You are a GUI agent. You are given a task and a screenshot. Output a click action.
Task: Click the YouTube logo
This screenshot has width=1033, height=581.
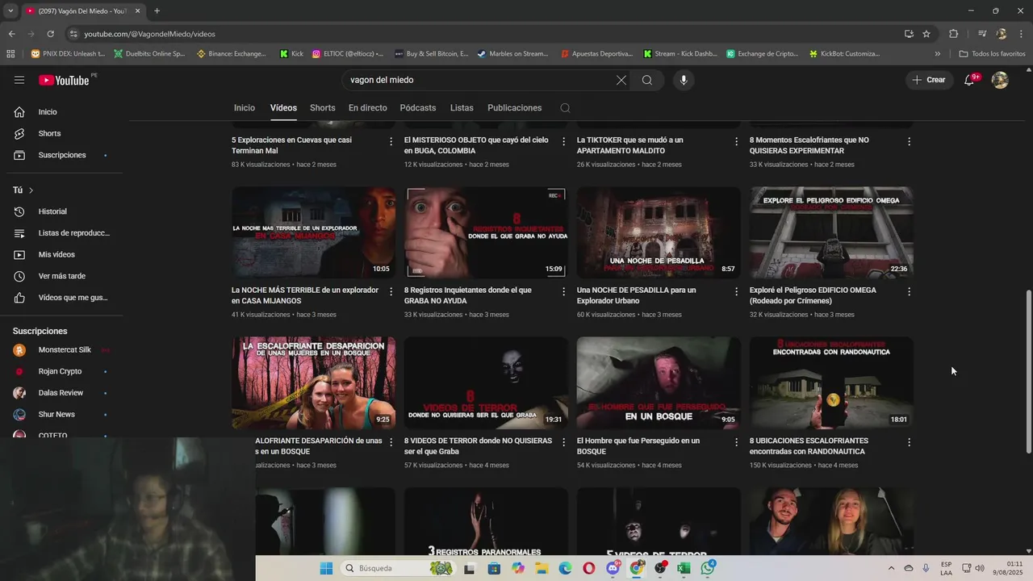[x=64, y=80]
